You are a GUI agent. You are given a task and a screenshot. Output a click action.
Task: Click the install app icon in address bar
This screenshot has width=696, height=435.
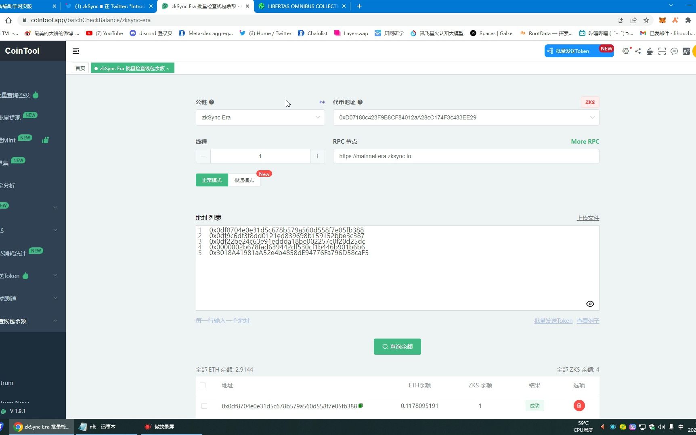[x=621, y=20]
